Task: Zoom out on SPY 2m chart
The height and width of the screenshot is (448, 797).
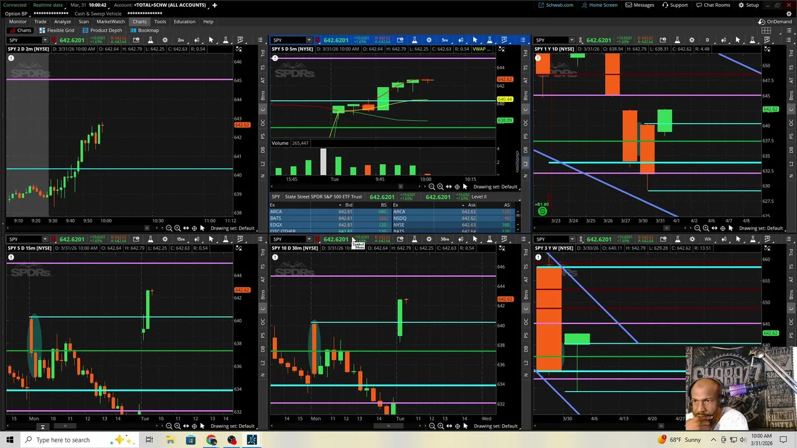Action: pos(169,228)
